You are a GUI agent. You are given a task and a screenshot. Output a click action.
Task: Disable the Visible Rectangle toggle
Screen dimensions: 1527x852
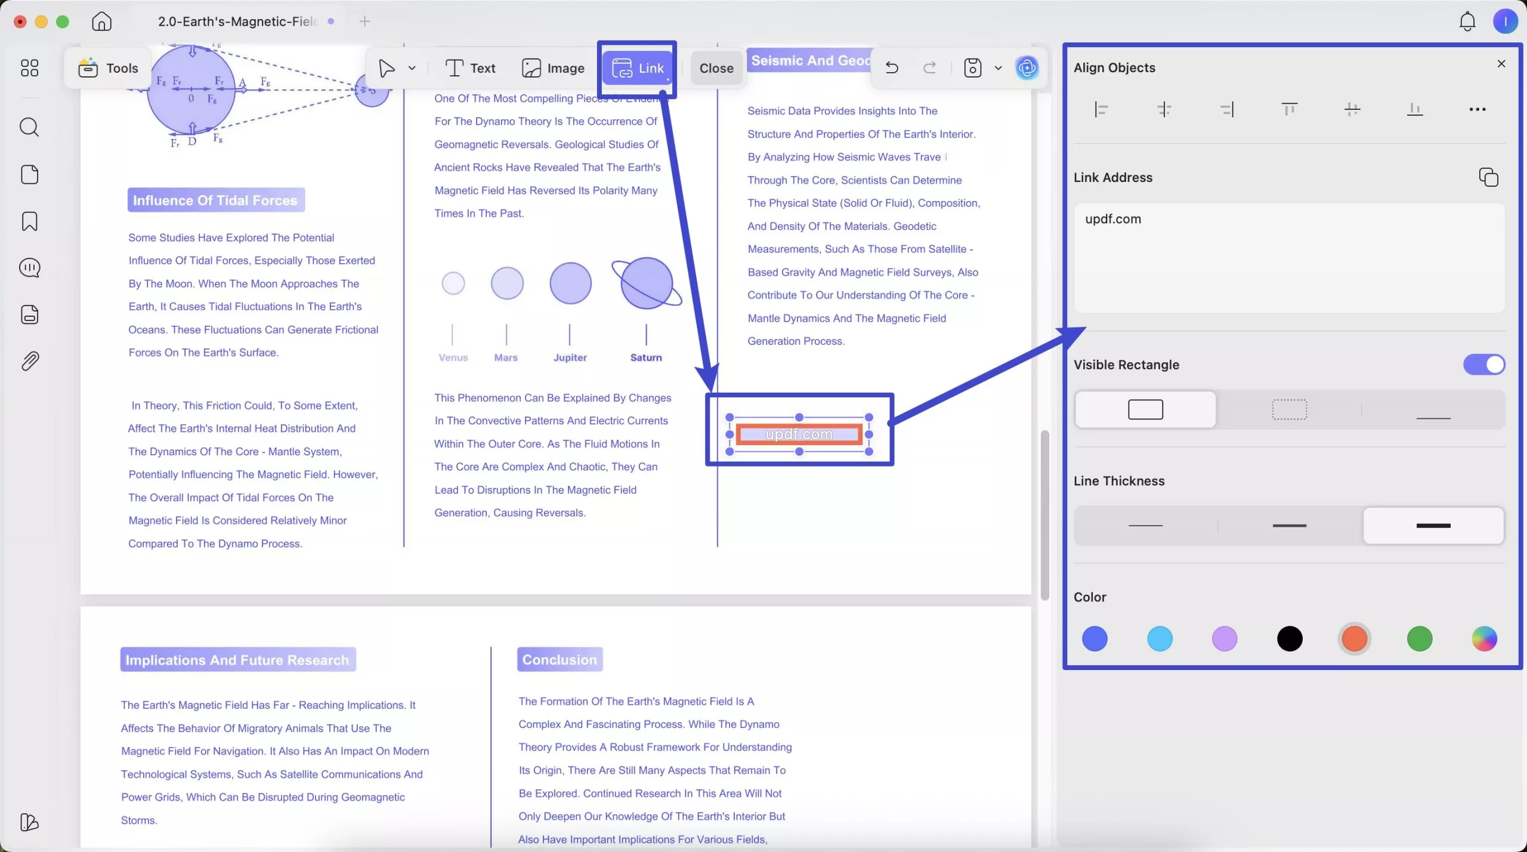tap(1484, 364)
